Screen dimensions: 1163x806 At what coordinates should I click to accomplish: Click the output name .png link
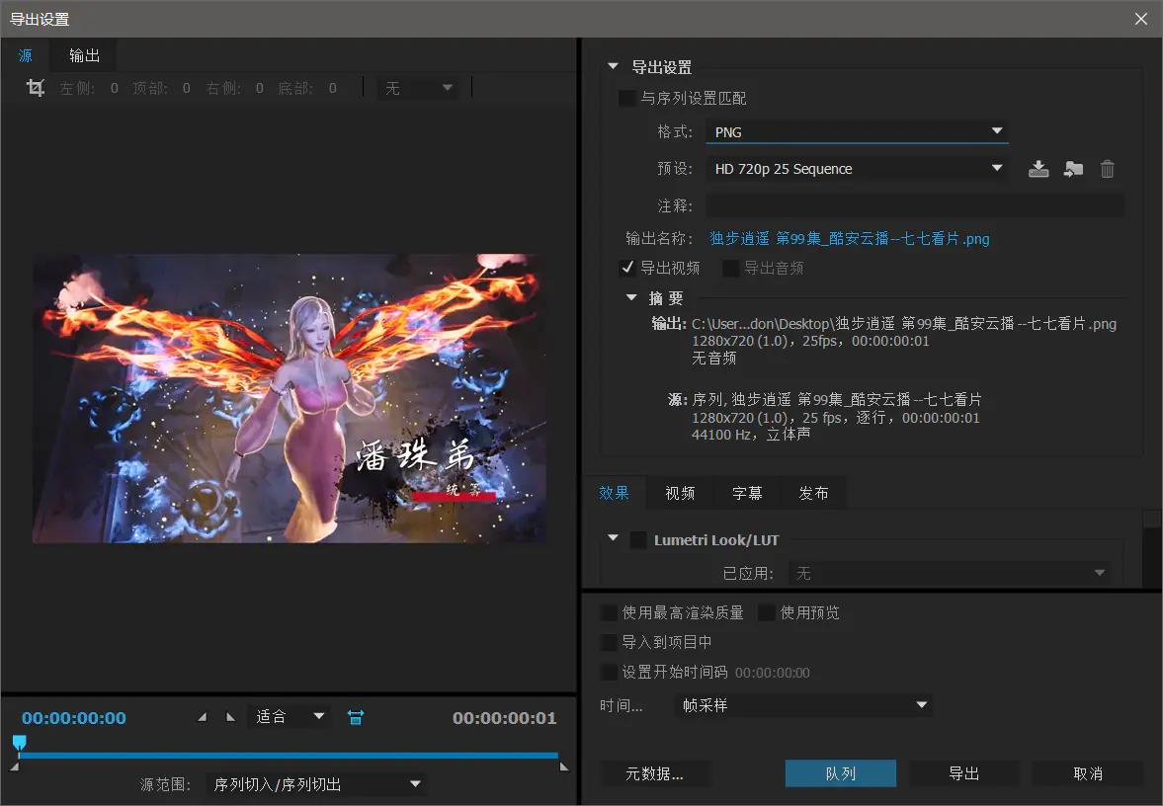tap(849, 238)
